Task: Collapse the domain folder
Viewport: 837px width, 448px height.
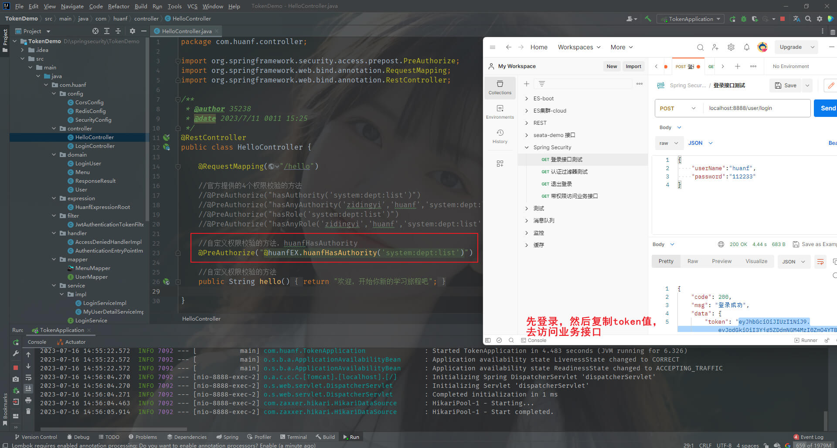Action: coord(54,155)
